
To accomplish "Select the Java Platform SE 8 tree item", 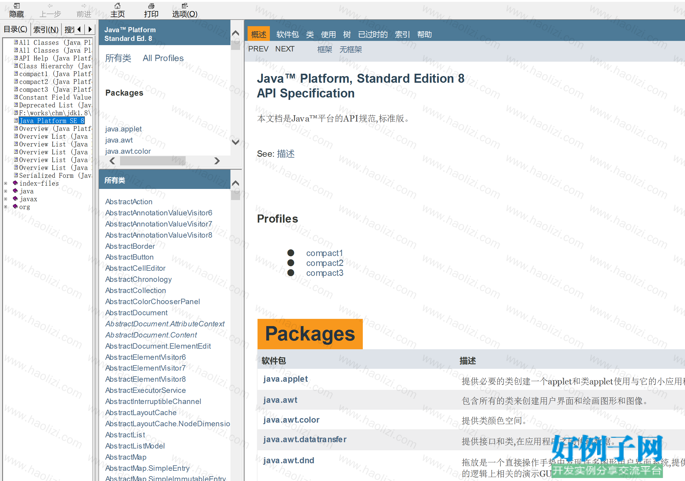I will 52,121.
